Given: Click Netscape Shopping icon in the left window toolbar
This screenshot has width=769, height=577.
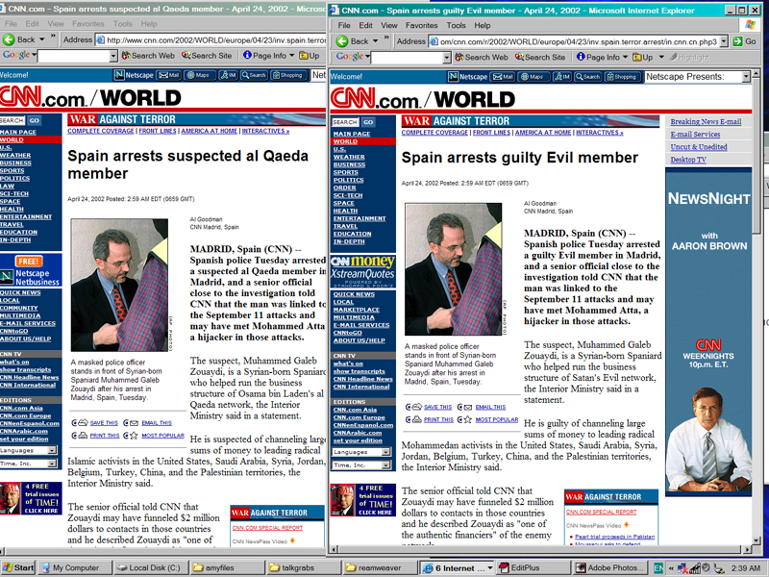Looking at the screenshot, I should 287,75.
